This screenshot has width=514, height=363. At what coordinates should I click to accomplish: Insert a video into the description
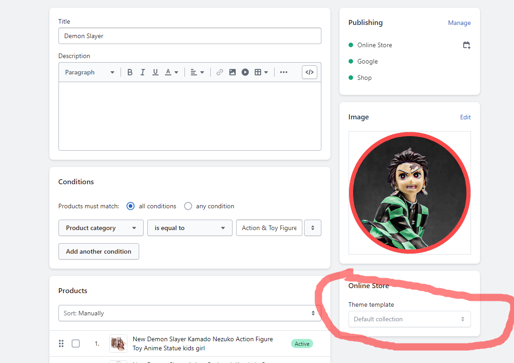pyautogui.click(x=245, y=72)
